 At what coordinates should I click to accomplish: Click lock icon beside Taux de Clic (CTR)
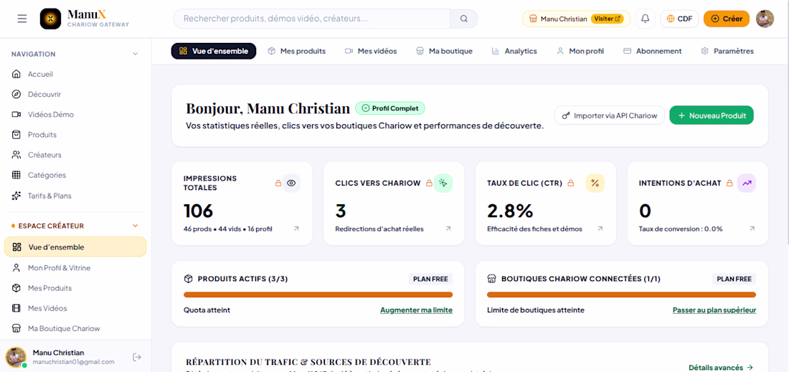(571, 183)
